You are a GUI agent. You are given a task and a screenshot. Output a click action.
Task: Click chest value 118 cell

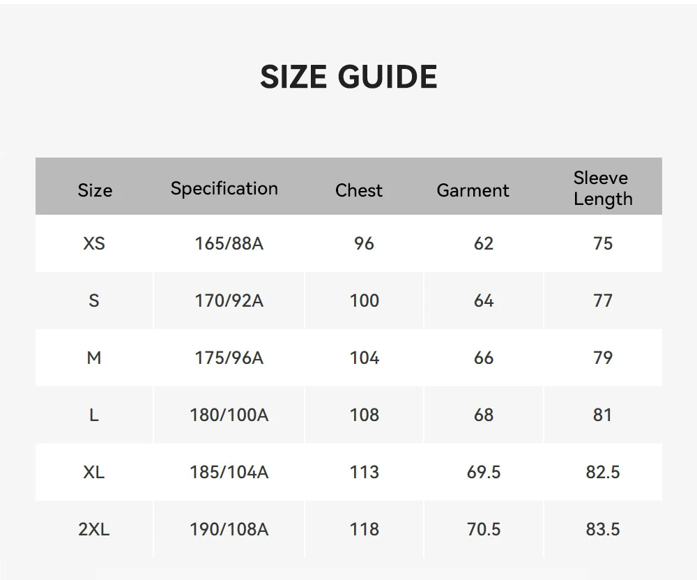[365, 529]
